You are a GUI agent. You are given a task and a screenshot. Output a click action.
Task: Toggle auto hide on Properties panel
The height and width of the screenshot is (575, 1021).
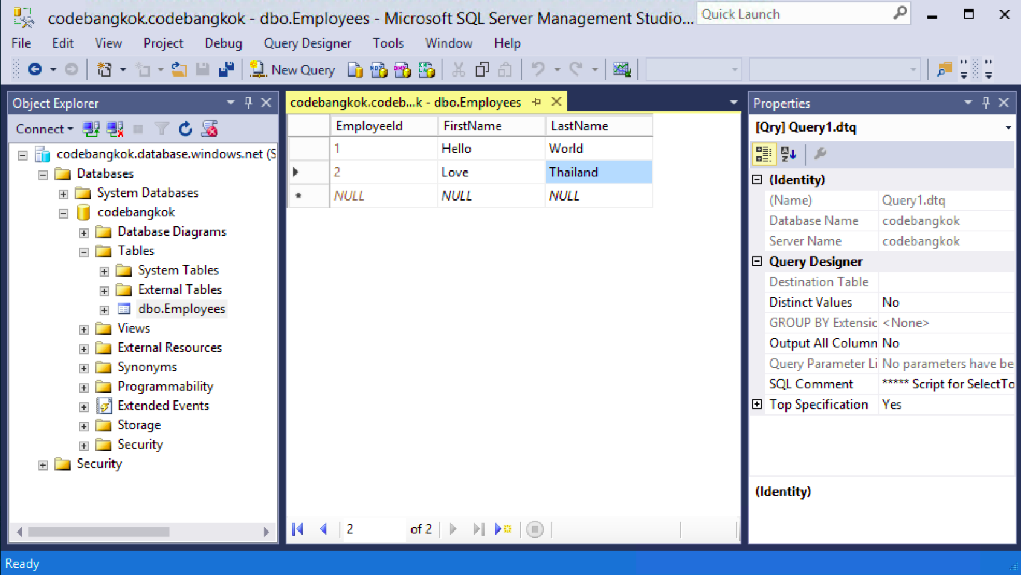[x=986, y=103]
